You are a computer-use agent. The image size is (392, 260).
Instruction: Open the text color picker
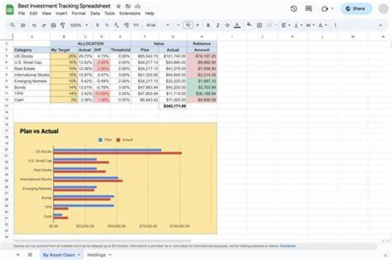coord(237,25)
